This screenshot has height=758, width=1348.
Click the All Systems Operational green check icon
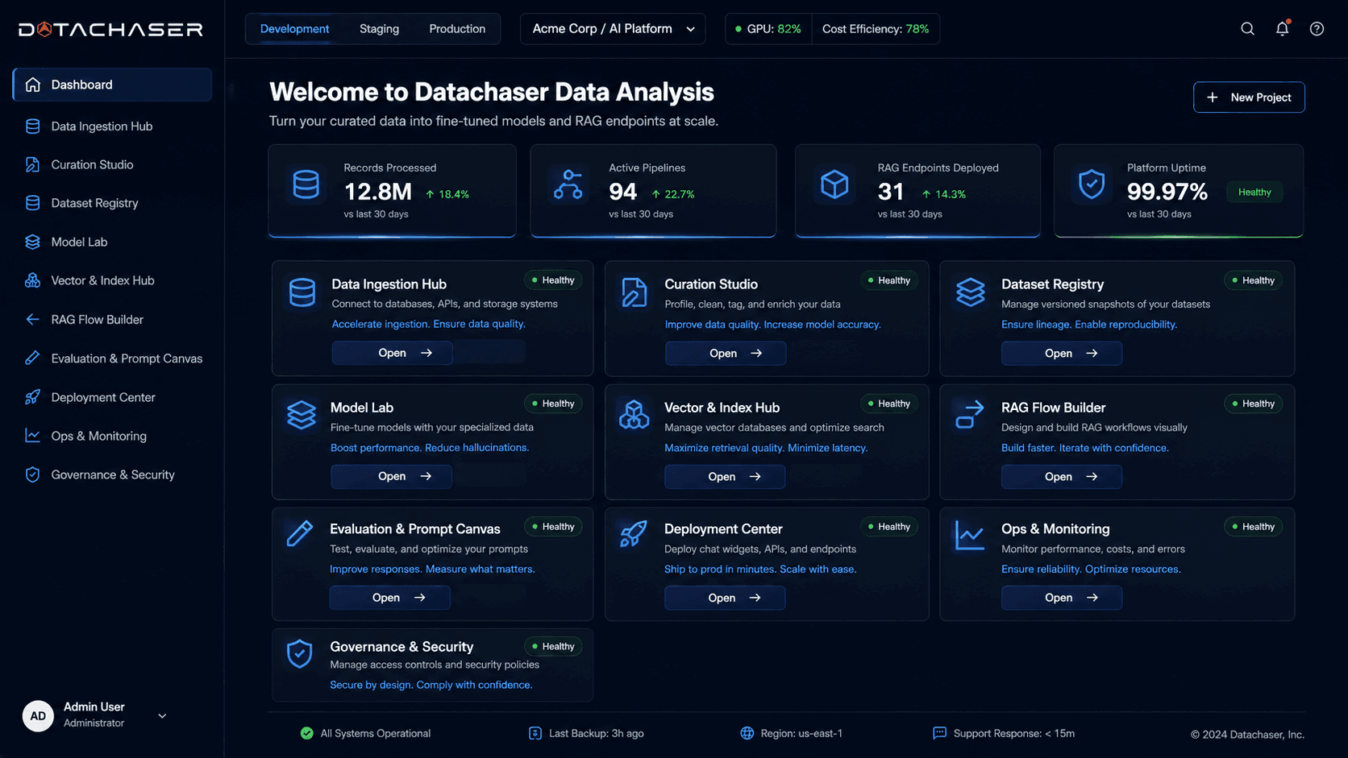[x=307, y=733]
